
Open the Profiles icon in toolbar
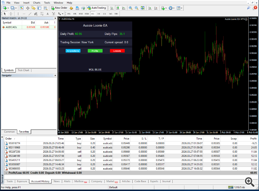coord(12,8)
